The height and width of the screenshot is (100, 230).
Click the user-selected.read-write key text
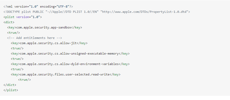click(x=65, y=74)
